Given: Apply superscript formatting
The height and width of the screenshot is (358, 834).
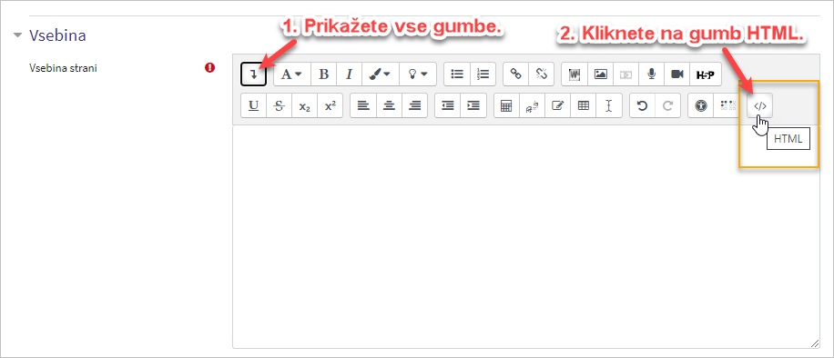Looking at the screenshot, I should (x=330, y=105).
